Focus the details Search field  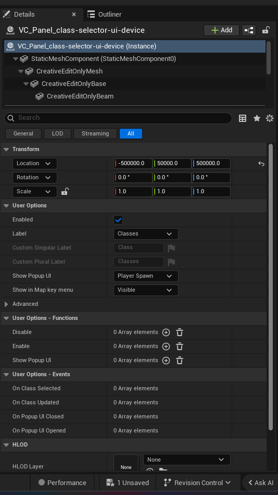[x=118, y=118]
